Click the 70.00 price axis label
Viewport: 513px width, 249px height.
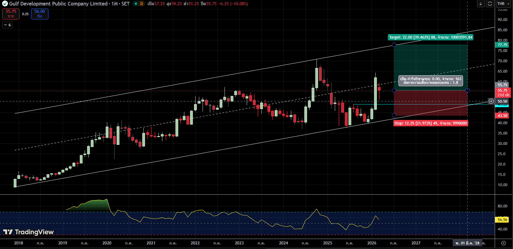tap(502, 61)
